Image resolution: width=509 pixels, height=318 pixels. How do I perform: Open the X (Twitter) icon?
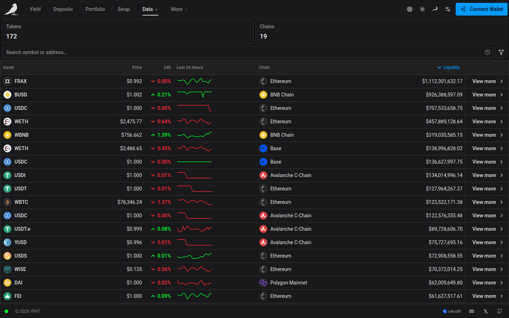(x=486, y=311)
